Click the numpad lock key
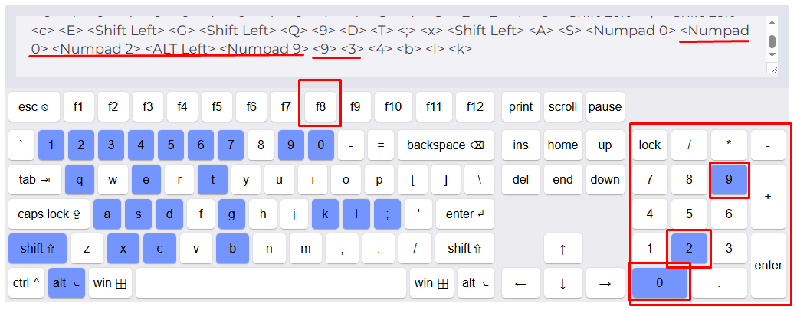797x310 pixels. click(x=650, y=145)
